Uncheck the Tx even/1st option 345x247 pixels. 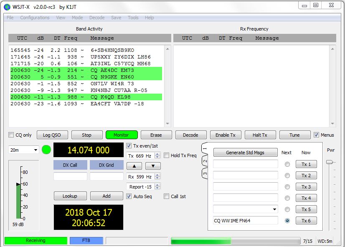129,146
